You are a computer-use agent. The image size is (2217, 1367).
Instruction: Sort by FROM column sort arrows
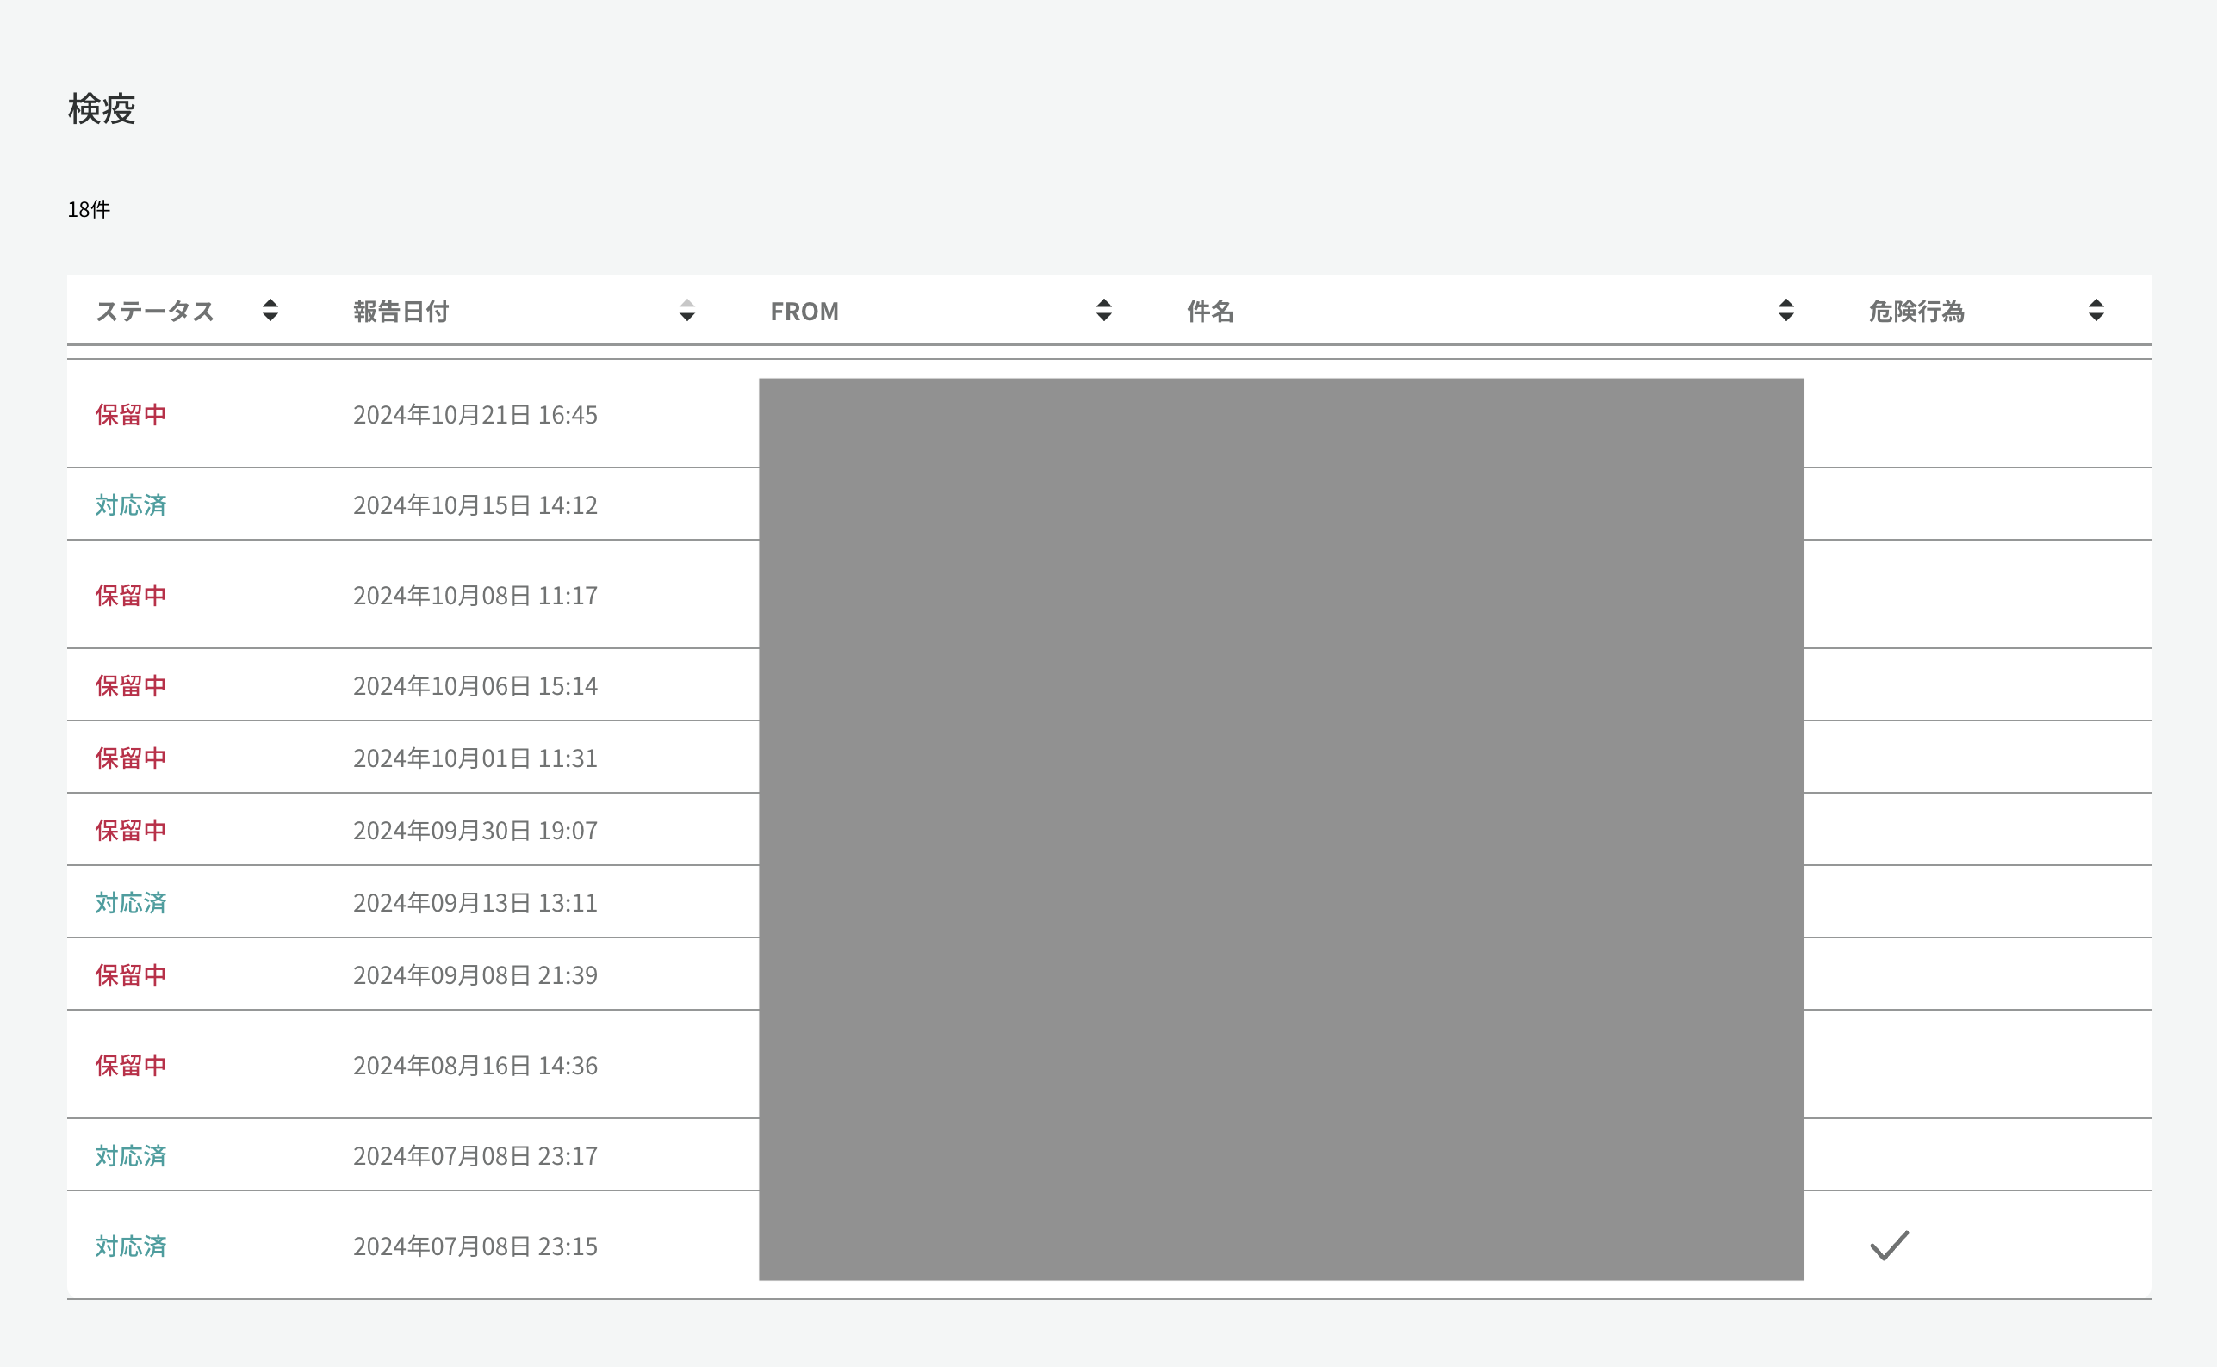click(x=1103, y=310)
